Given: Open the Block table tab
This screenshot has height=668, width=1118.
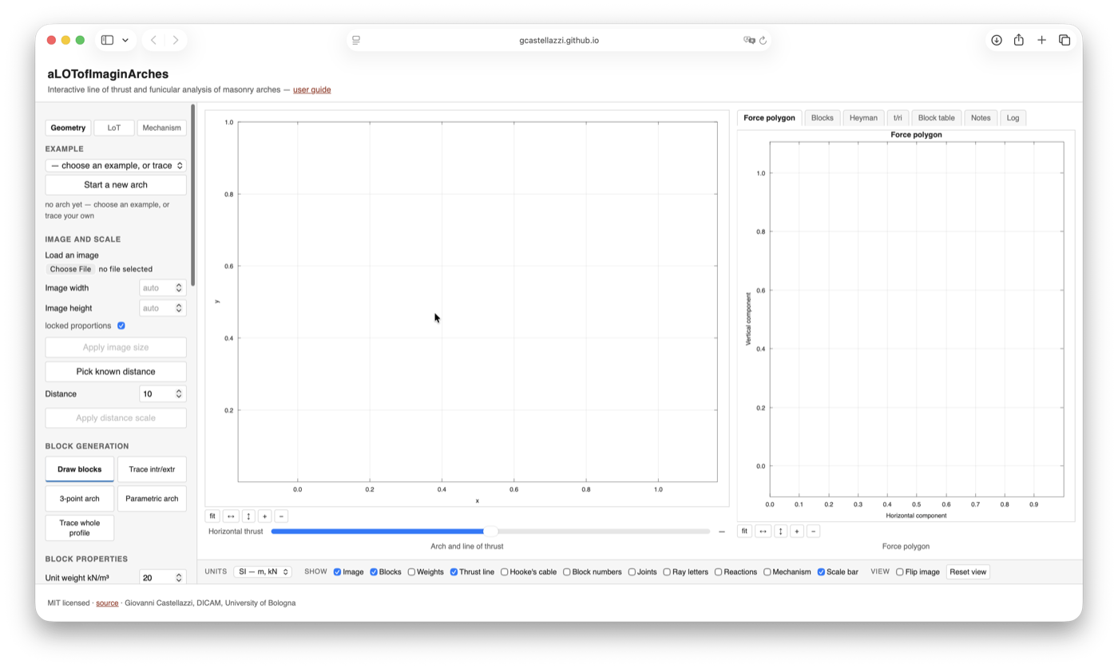Looking at the screenshot, I should 936,118.
